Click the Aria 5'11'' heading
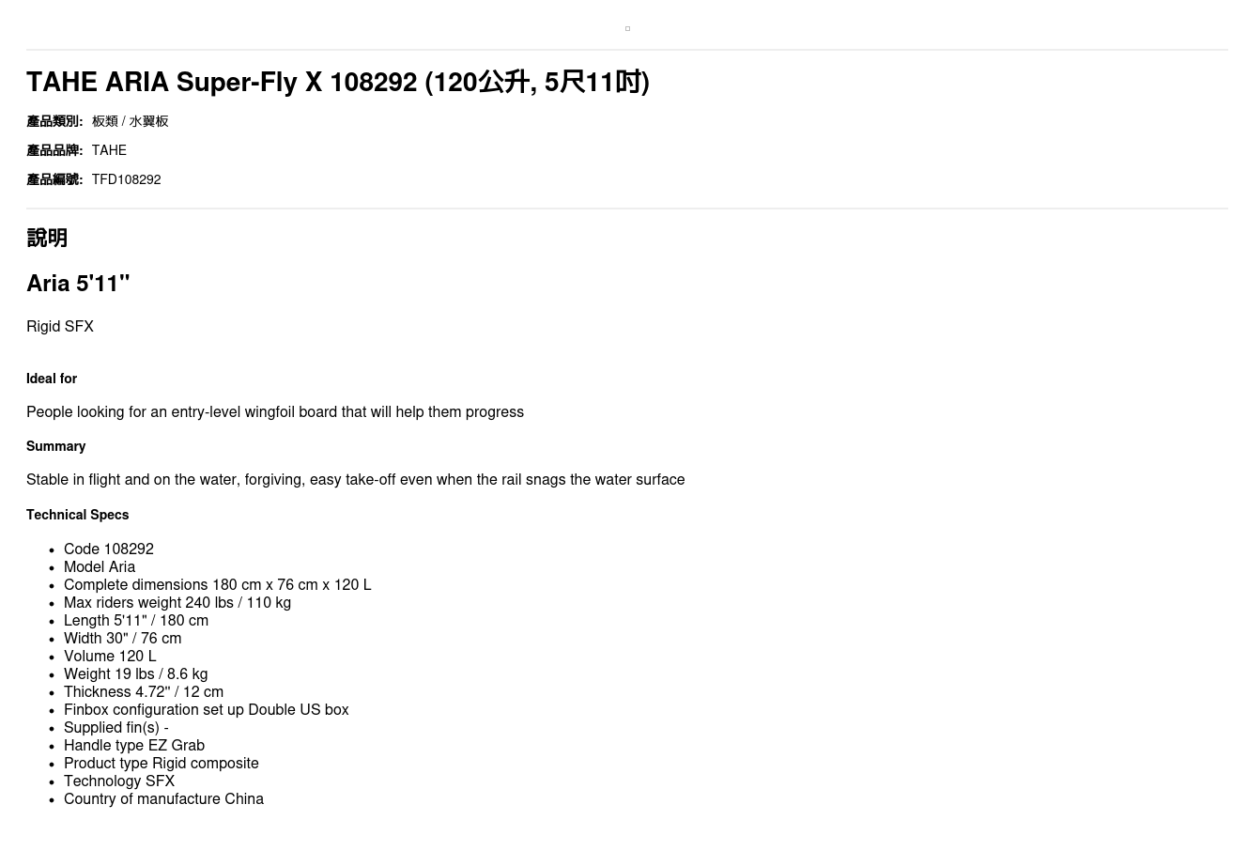This screenshot has height=851, width=1247. 78,284
